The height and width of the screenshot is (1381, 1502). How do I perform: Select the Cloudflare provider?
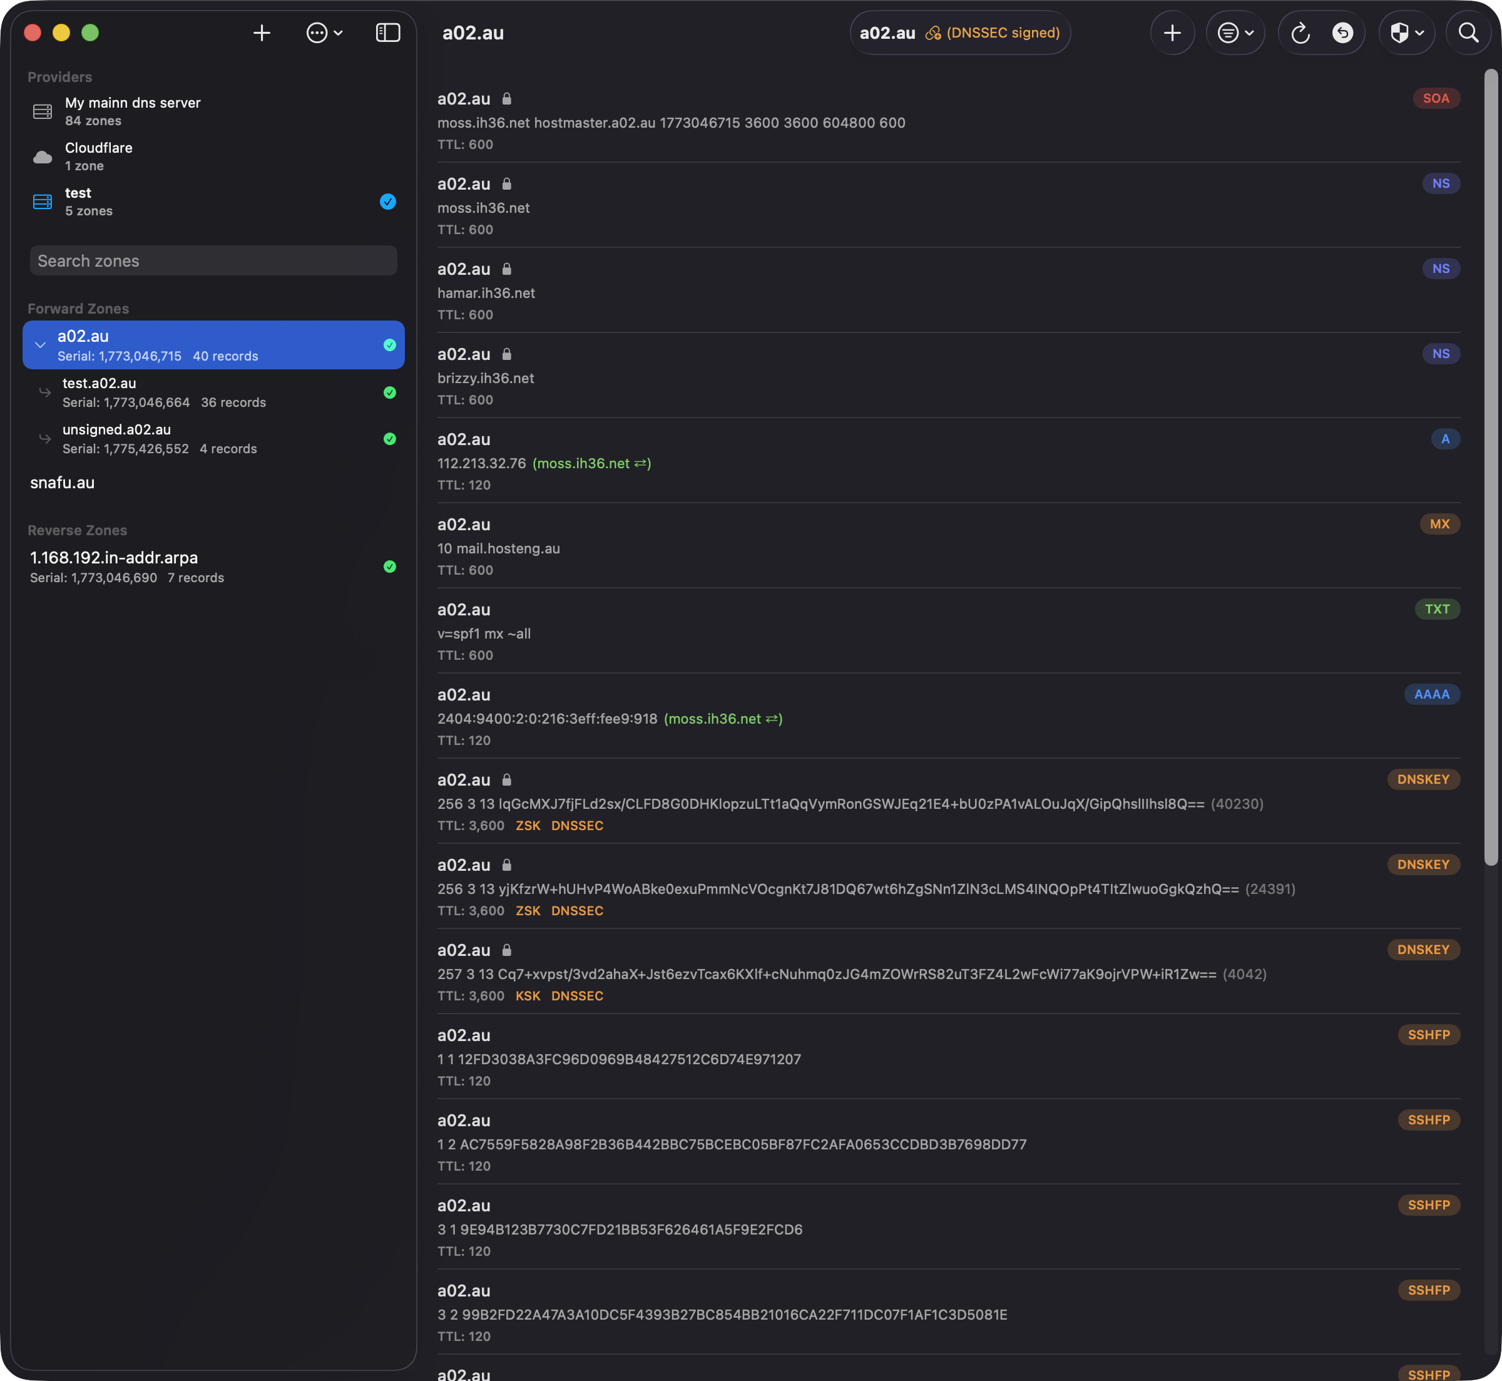(213, 156)
